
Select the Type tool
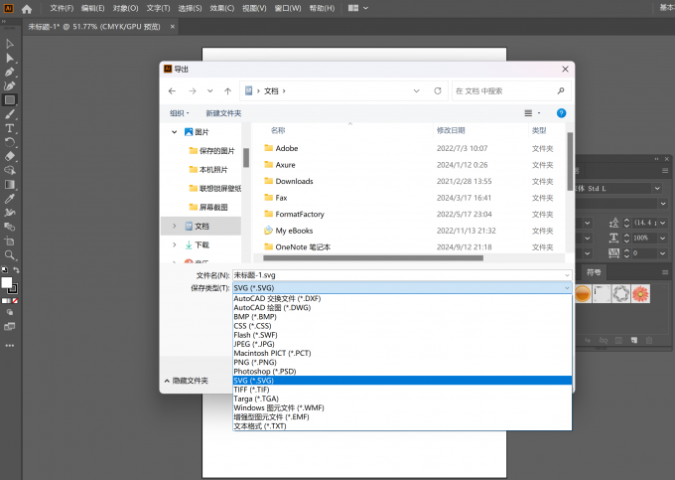point(10,128)
